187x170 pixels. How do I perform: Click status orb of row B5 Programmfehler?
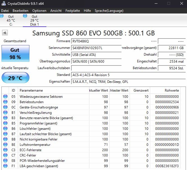5,123
